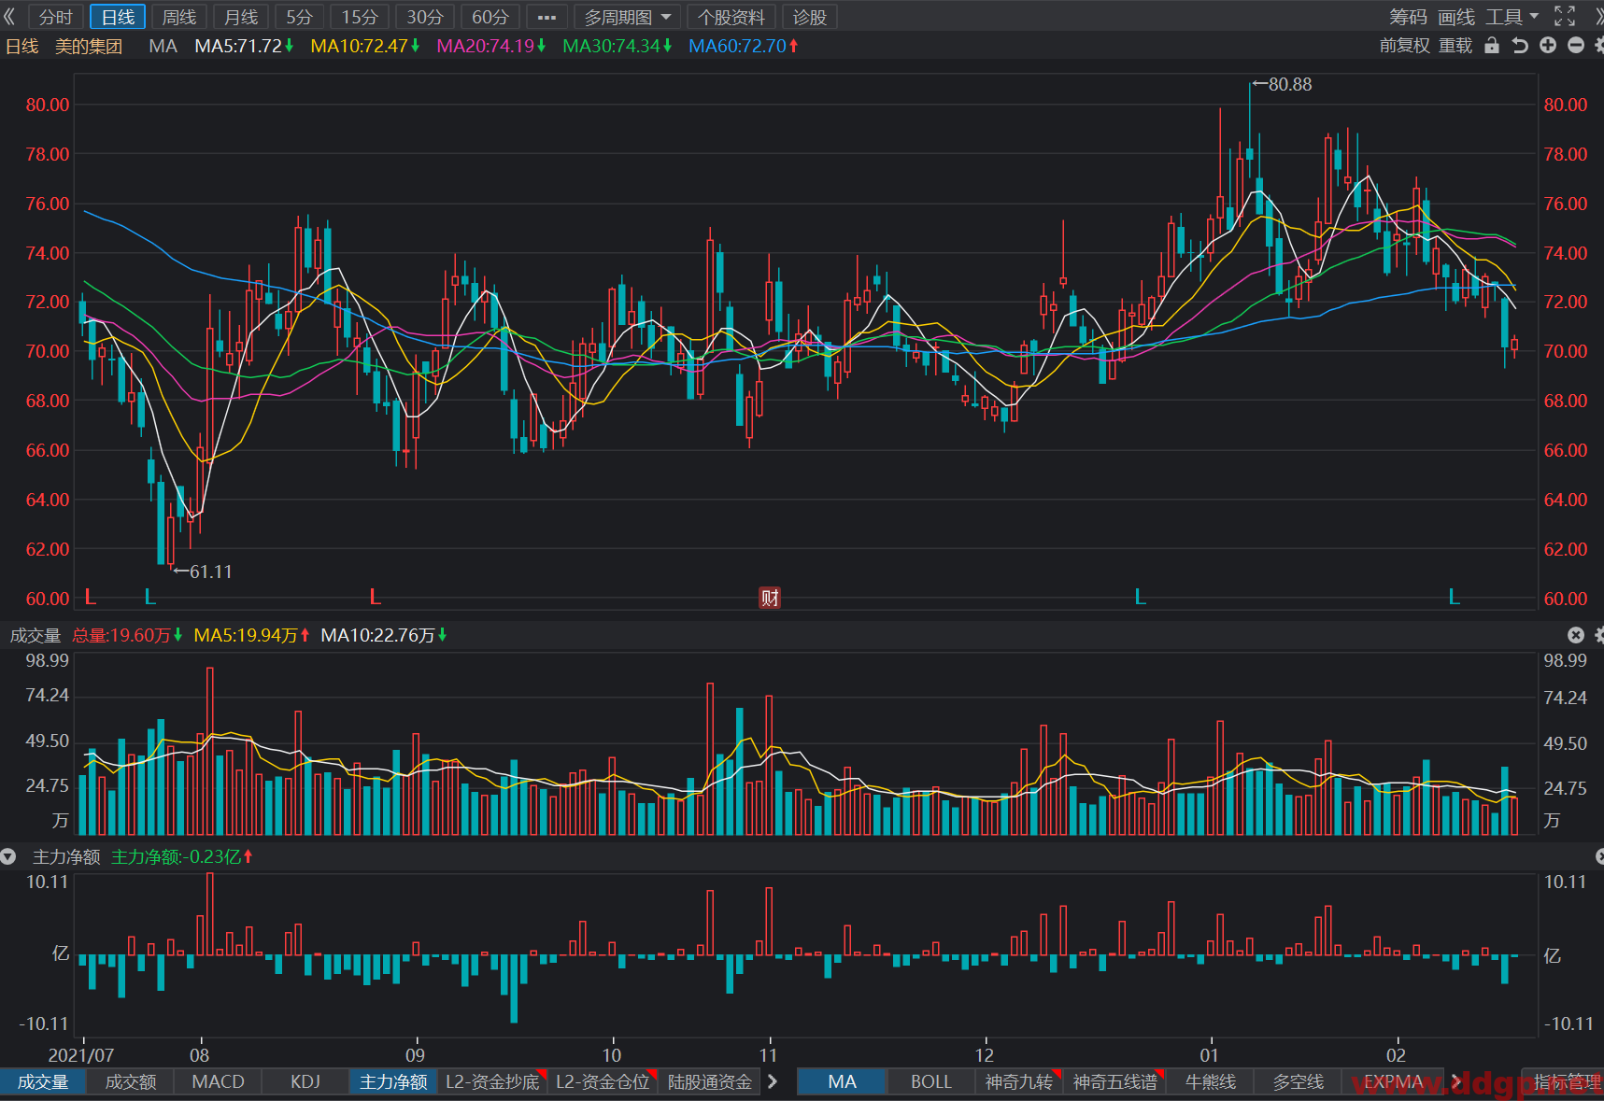The width and height of the screenshot is (1604, 1101).
Task: Select the 成交量 indicator tab
Action: (43, 1081)
